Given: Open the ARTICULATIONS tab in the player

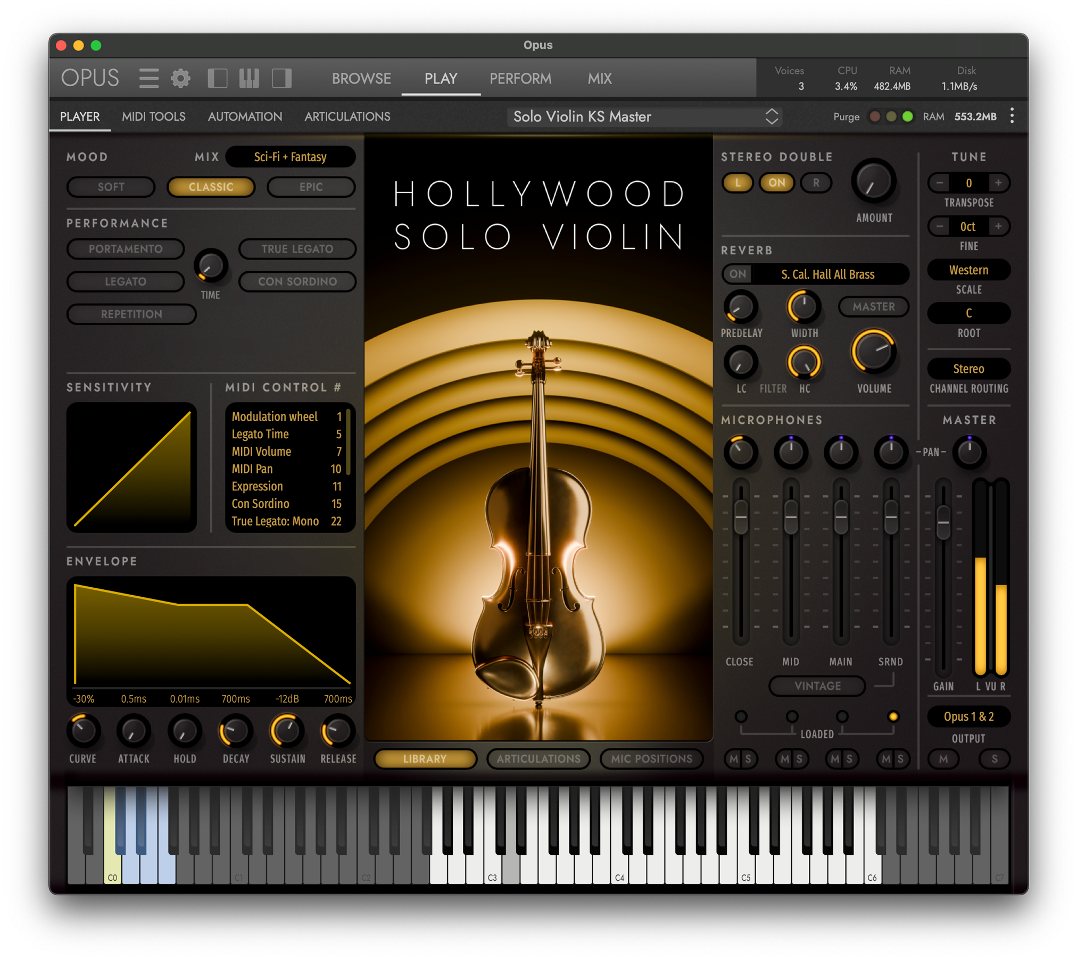Looking at the screenshot, I should pos(347,116).
